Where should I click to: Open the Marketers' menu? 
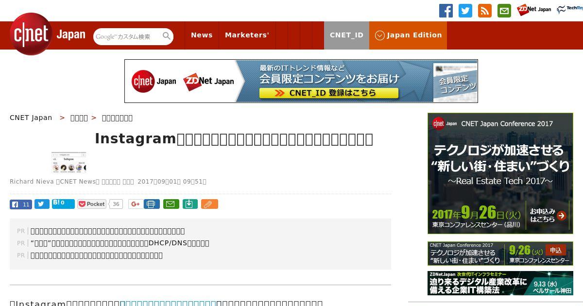(247, 35)
